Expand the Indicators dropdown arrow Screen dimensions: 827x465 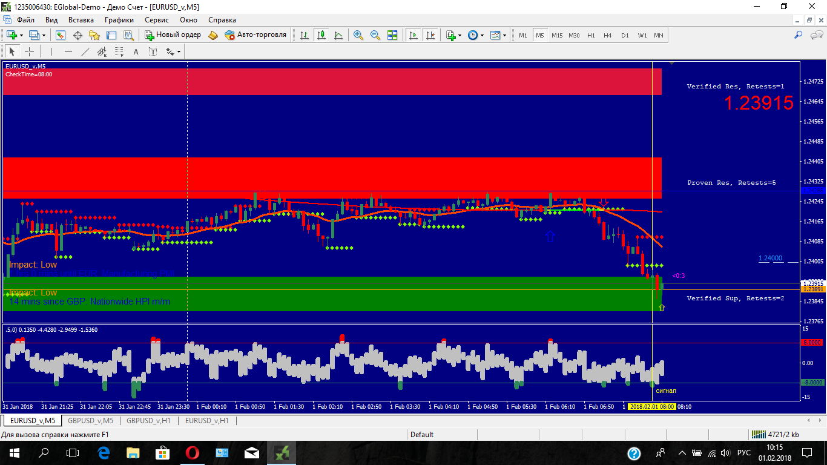coord(460,35)
